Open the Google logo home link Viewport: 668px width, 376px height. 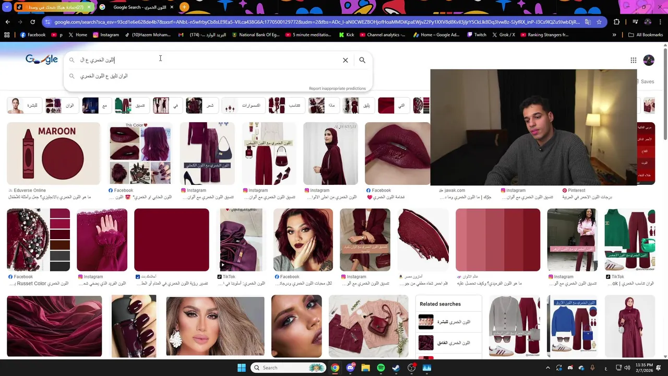tap(42, 60)
